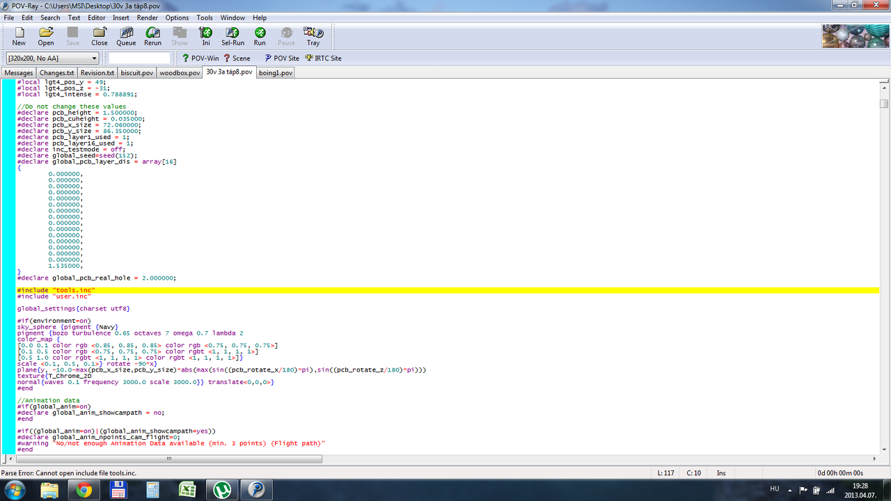Open the Render menu
Screen dimensions: 891x501
(x=147, y=17)
